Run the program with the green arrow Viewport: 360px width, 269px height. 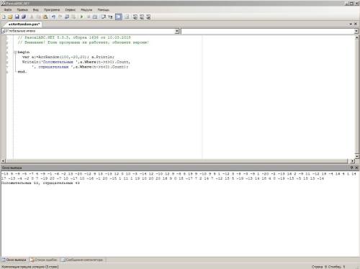(81, 17)
